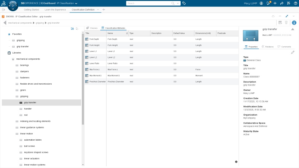Open notifications icon with badge
Image resolution: width=299 pixels, height=168 pixels.
click(268, 3)
